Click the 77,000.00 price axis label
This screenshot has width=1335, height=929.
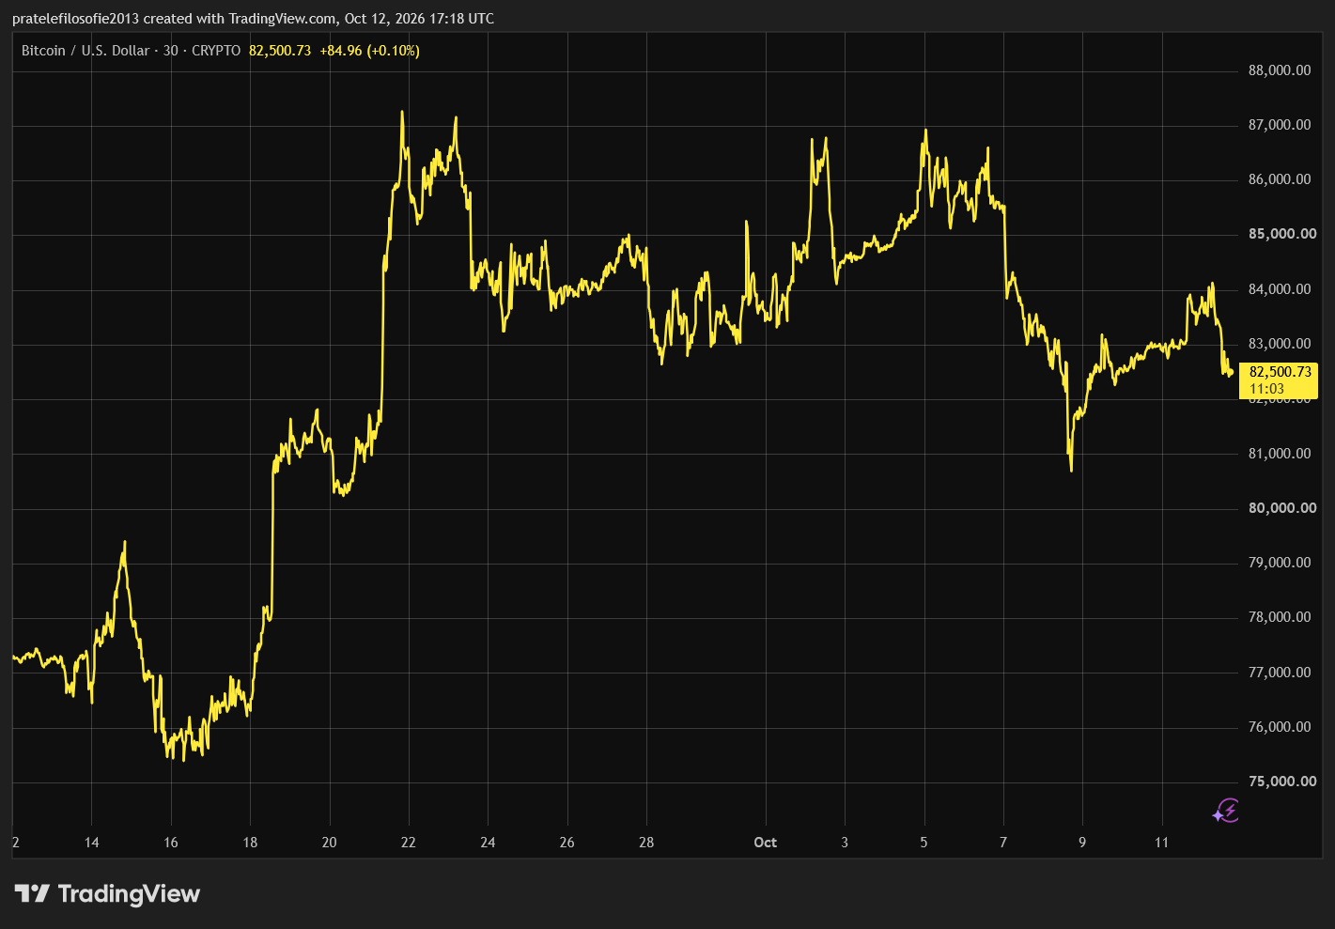point(1280,673)
